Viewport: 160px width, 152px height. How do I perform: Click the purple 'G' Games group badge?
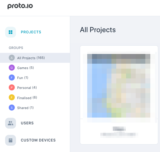tap(12, 68)
